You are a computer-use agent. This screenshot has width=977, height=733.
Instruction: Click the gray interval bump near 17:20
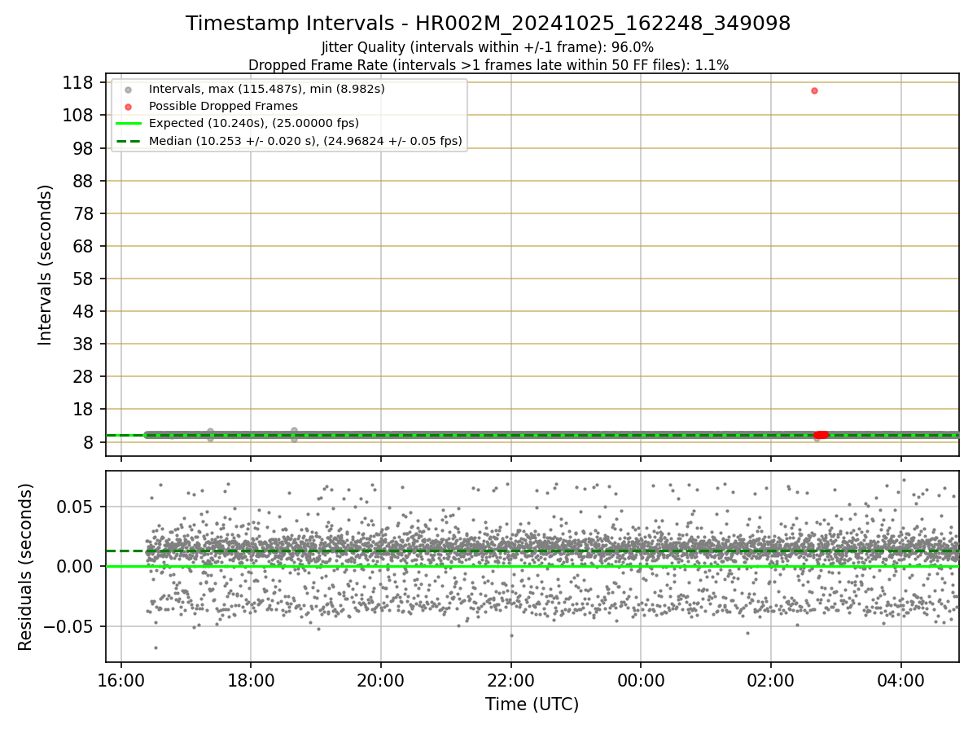pyautogui.click(x=210, y=434)
